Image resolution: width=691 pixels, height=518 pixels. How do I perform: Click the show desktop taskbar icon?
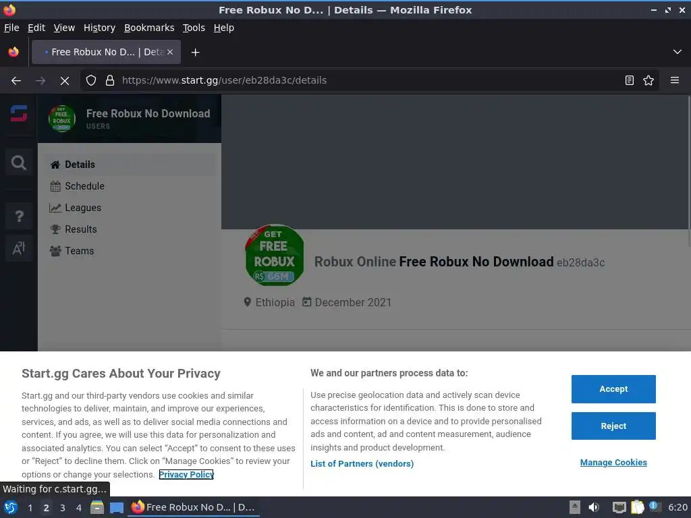coord(116,508)
